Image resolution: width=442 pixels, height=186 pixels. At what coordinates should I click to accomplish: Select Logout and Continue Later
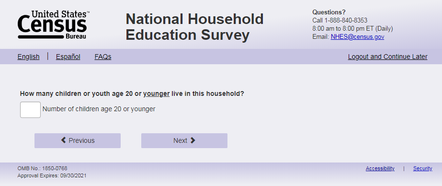pyautogui.click(x=387, y=57)
